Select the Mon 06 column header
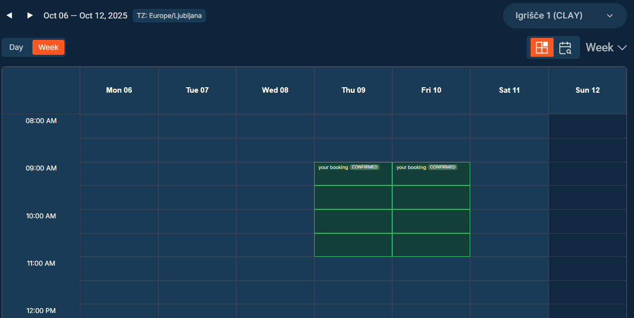Viewport: 634px width, 318px height. 118,90
